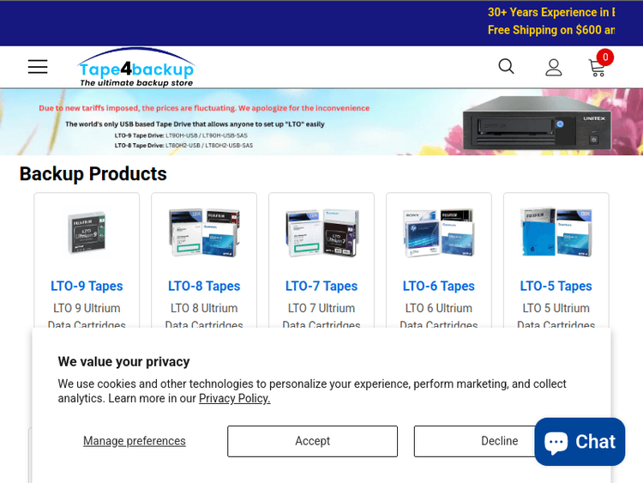Click the LTO-7 tape cartridges image
This screenshot has width=643, height=483.
pyautogui.click(x=321, y=232)
